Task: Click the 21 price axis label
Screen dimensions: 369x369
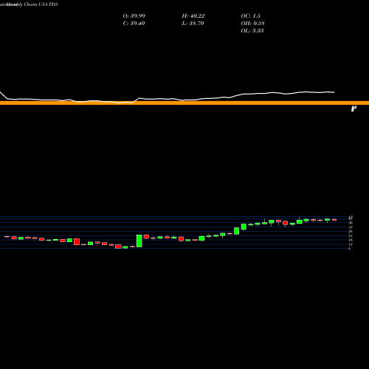Action: pyautogui.click(x=351, y=235)
